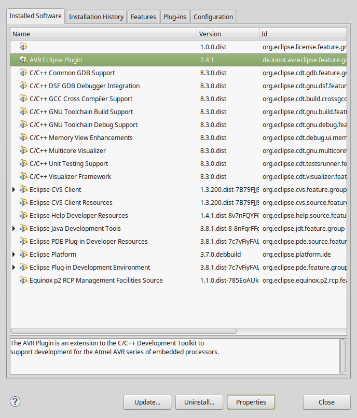The height and width of the screenshot is (418, 357).
Task: Select the AVR Eclipse Plugin entry
Action: (x=178, y=60)
